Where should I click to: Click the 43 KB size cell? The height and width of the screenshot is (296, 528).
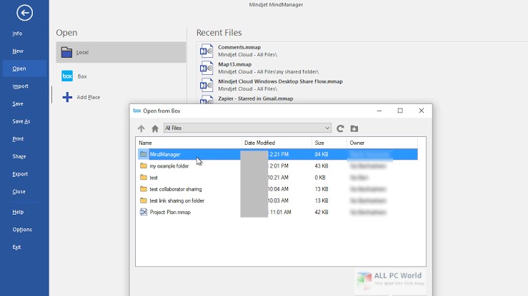point(322,166)
